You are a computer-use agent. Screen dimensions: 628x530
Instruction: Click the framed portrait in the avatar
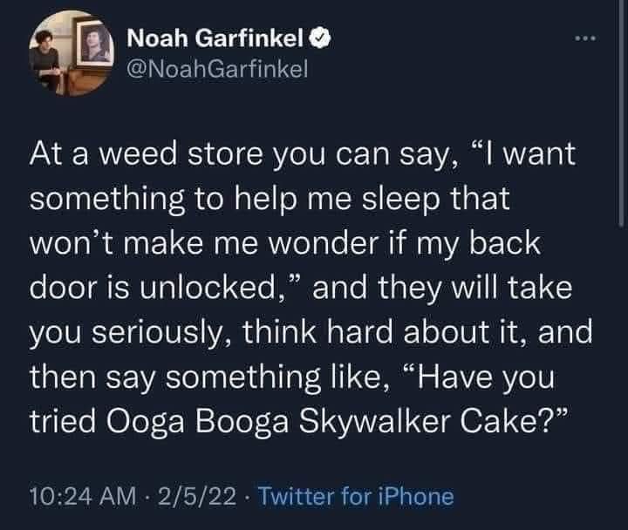(93, 43)
